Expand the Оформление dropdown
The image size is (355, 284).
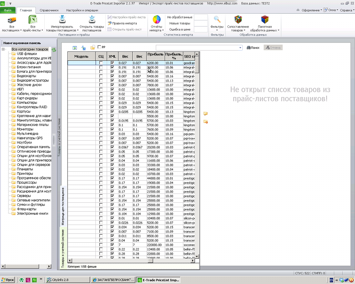pyautogui.click(x=321, y=10)
